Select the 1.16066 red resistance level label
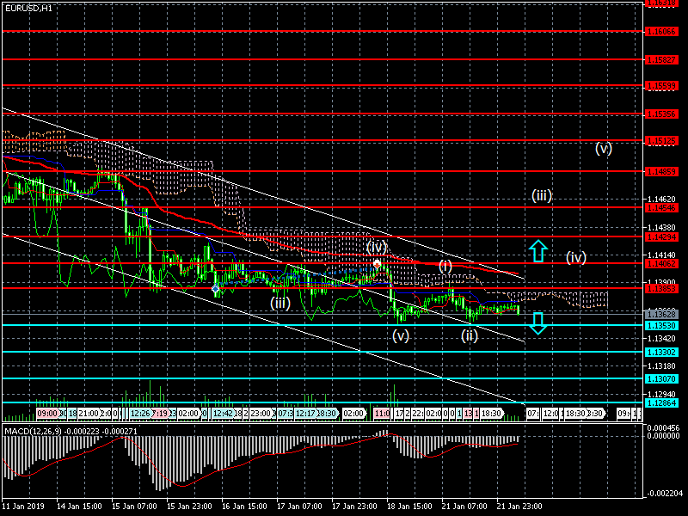This screenshot has height=516, width=688. 665,31
